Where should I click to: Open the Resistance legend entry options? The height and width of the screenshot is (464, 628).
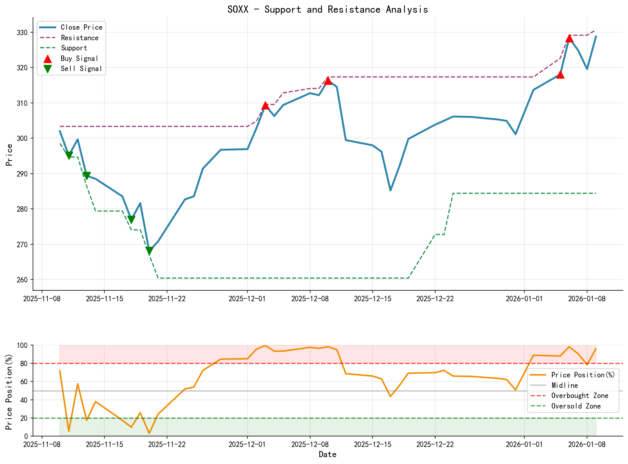pyautogui.click(x=79, y=38)
